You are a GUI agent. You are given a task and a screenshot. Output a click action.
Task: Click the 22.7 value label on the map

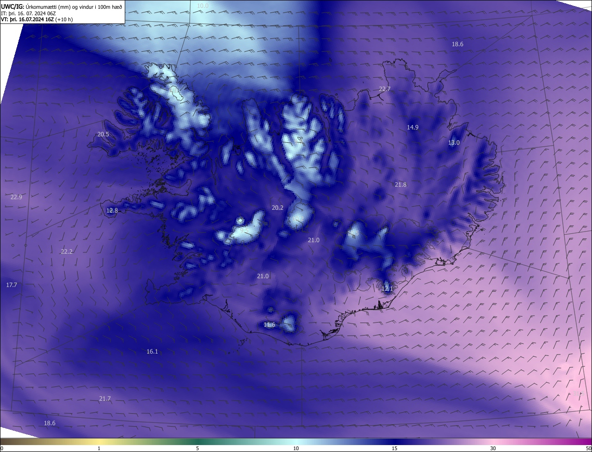coord(385,89)
